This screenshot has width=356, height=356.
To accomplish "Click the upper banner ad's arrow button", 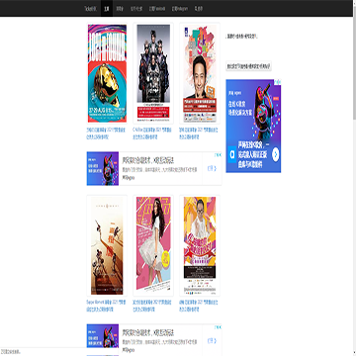I will (x=212, y=168).
